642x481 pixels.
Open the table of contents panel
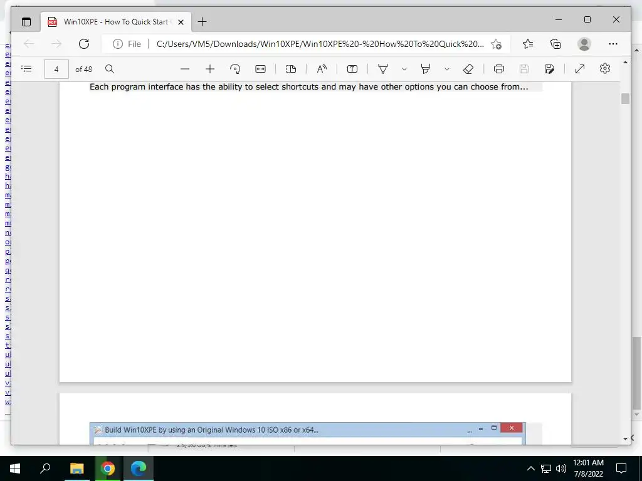[26, 69]
